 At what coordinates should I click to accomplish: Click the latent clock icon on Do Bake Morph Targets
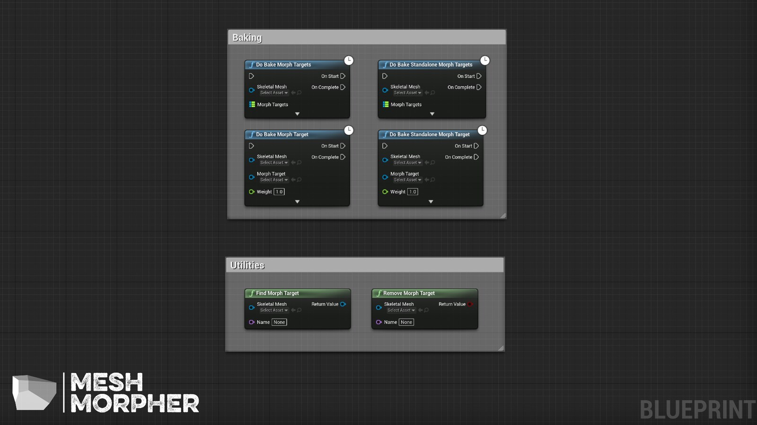pyautogui.click(x=349, y=60)
